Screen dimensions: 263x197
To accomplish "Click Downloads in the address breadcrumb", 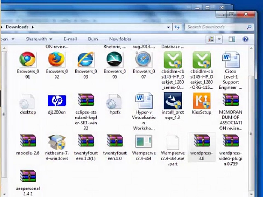I will coord(17,27).
